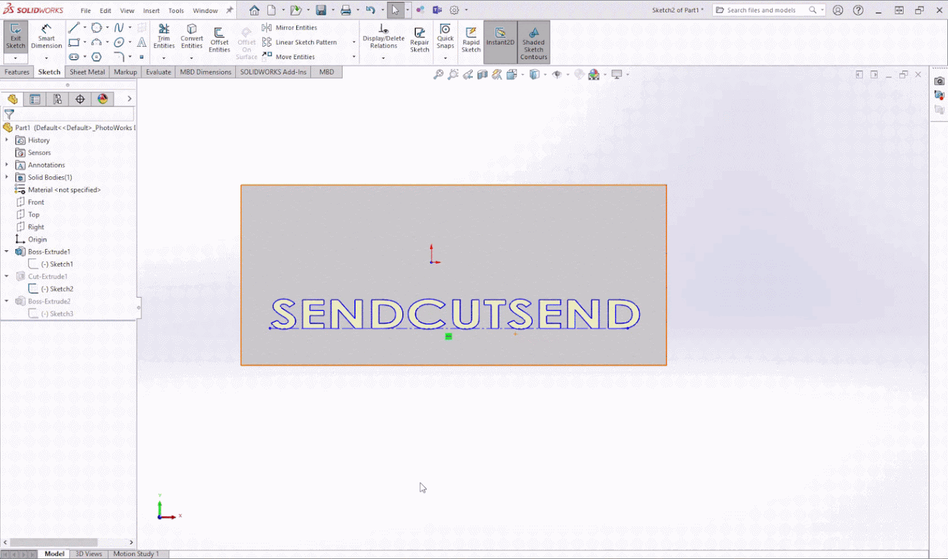The image size is (948, 559).
Task: Expand Solid Bodies(1) tree node
Action: tap(7, 177)
